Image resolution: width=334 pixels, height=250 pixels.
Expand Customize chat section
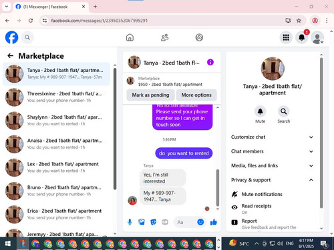click(x=273, y=137)
